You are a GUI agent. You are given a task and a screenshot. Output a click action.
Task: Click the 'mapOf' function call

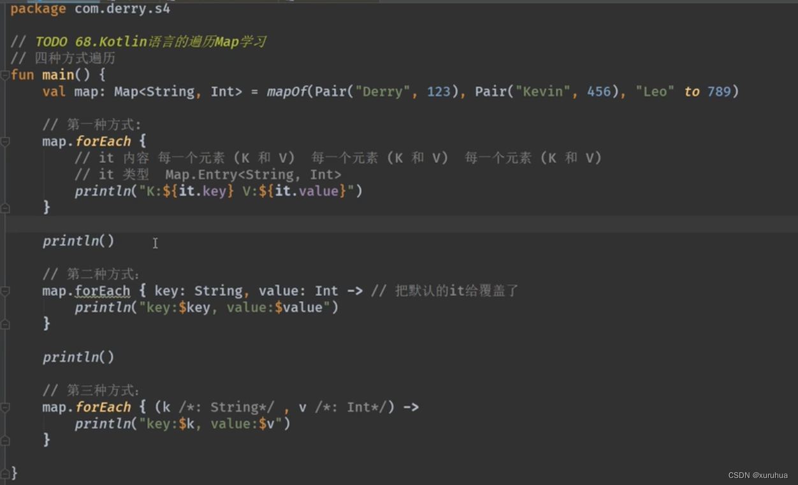(287, 92)
